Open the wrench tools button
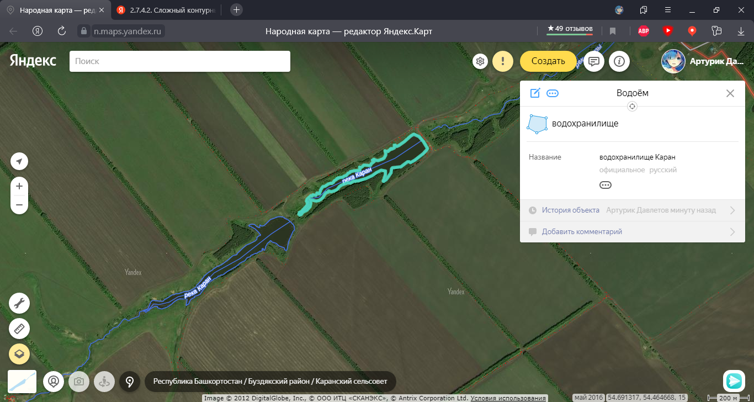The width and height of the screenshot is (754, 402). click(19, 303)
